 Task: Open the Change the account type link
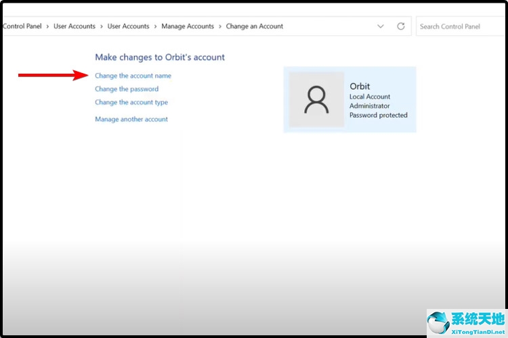pos(131,103)
